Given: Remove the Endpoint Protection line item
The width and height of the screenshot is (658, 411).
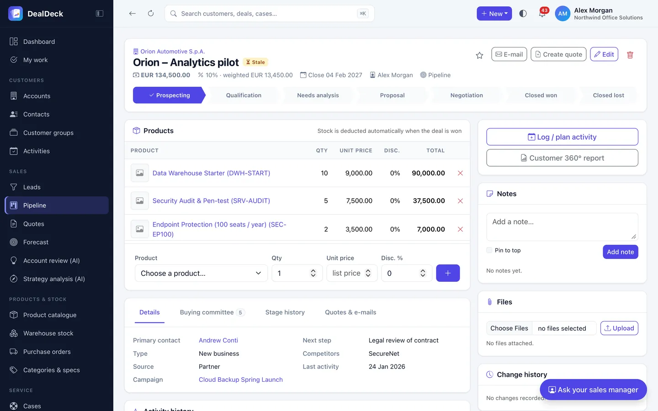Looking at the screenshot, I should click(x=460, y=229).
